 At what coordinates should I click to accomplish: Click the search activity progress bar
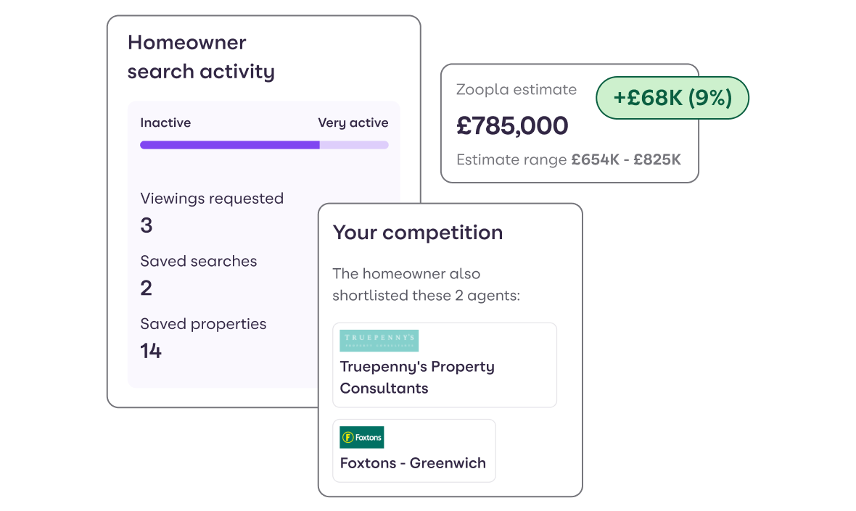click(x=264, y=145)
